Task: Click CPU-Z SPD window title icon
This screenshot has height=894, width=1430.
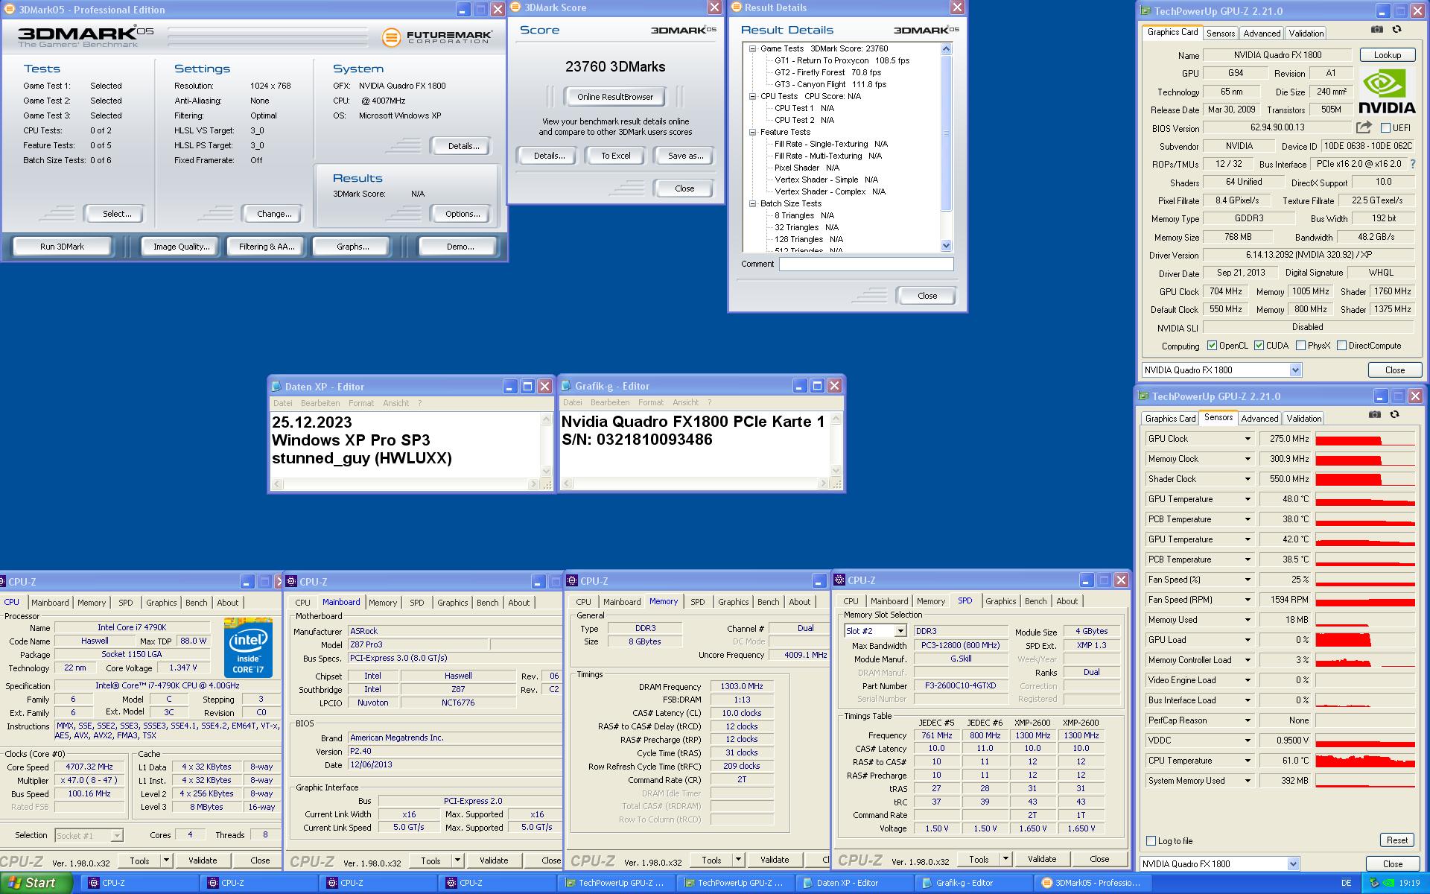Action: point(839,580)
